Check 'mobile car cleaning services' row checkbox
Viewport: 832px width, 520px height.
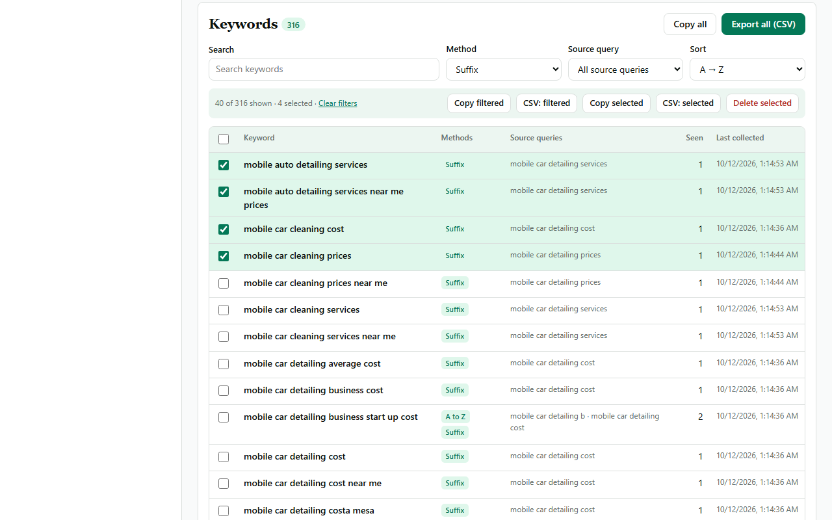point(224,310)
